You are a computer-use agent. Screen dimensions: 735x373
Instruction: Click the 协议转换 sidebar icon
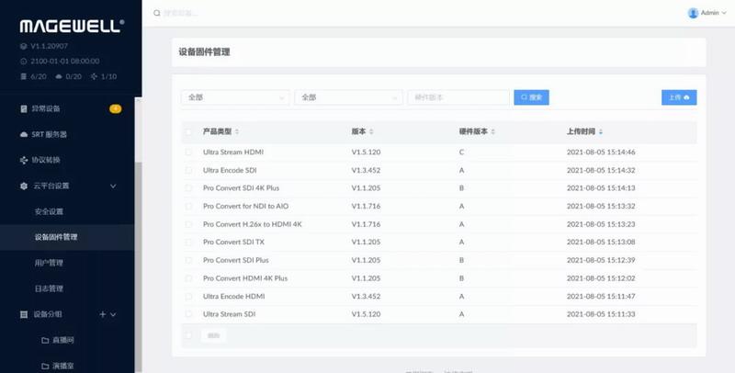pyautogui.click(x=24, y=160)
